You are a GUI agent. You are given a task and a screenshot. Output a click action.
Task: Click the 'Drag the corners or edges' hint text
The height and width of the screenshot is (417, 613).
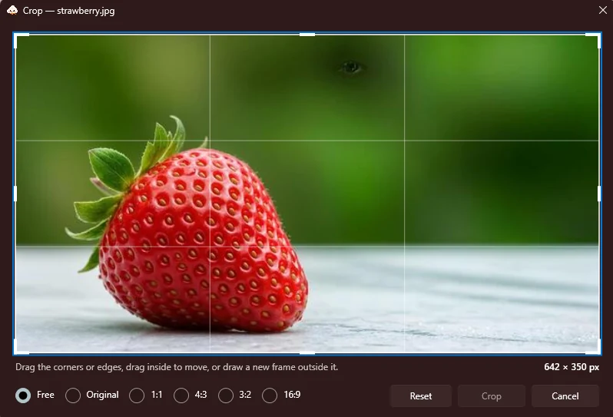177,367
